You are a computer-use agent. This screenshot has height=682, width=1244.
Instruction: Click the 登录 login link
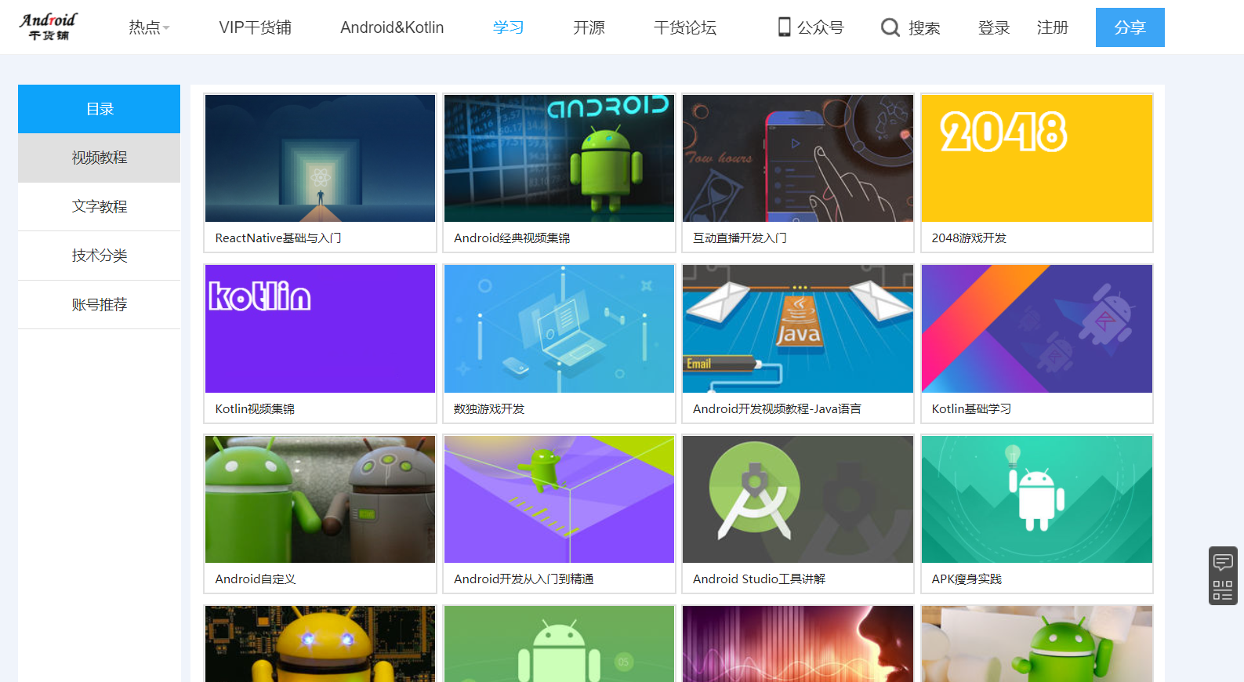coord(994,27)
